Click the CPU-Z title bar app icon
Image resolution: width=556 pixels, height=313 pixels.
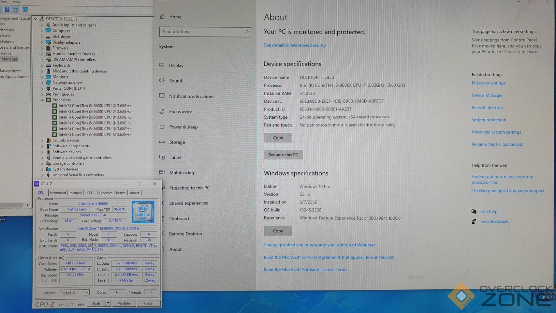click(37, 184)
